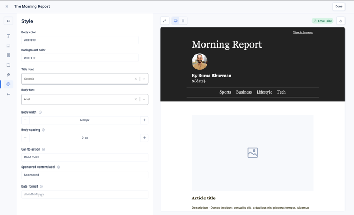The width and height of the screenshot is (354, 215).
Task: Click the Article title text
Action: point(203,198)
